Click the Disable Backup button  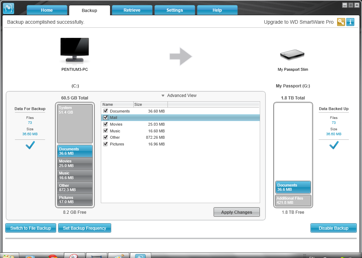(333, 228)
